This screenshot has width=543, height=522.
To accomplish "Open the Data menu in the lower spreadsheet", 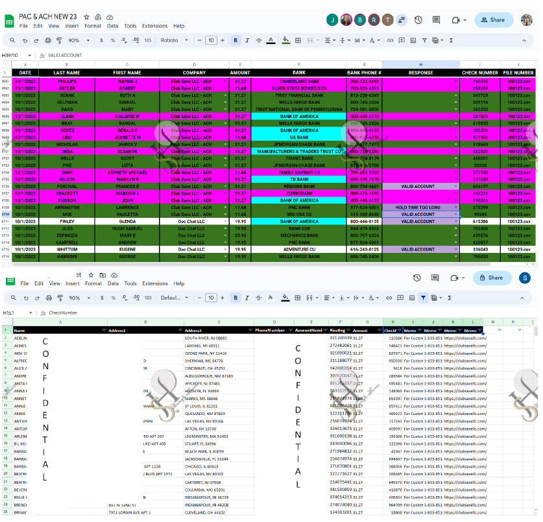I will (x=113, y=283).
